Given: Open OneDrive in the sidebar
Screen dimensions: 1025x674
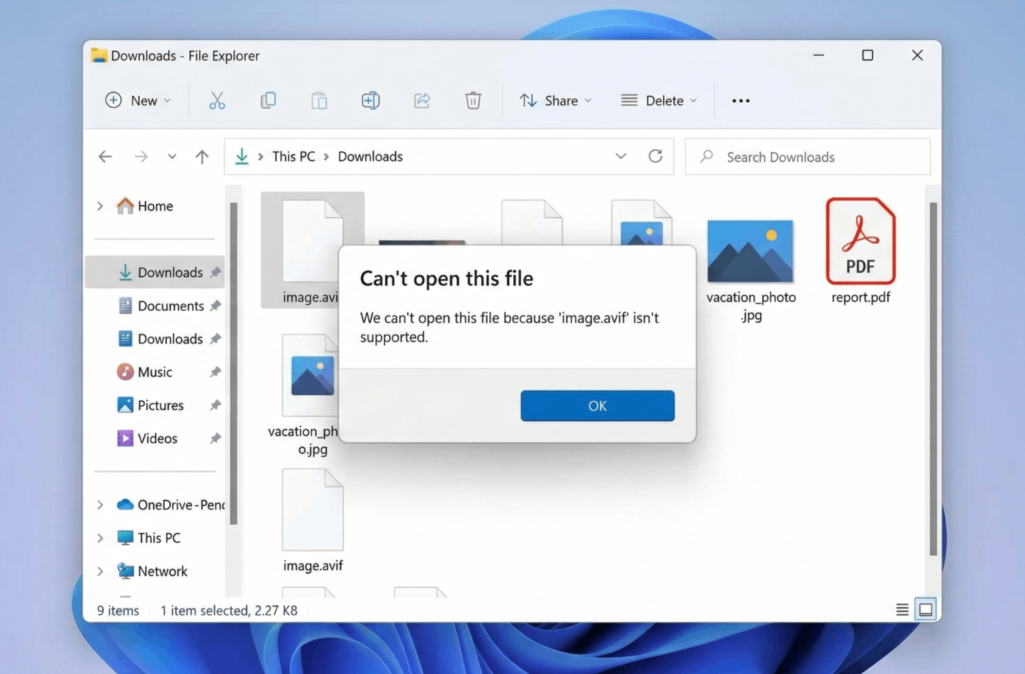Looking at the screenshot, I should (170, 505).
